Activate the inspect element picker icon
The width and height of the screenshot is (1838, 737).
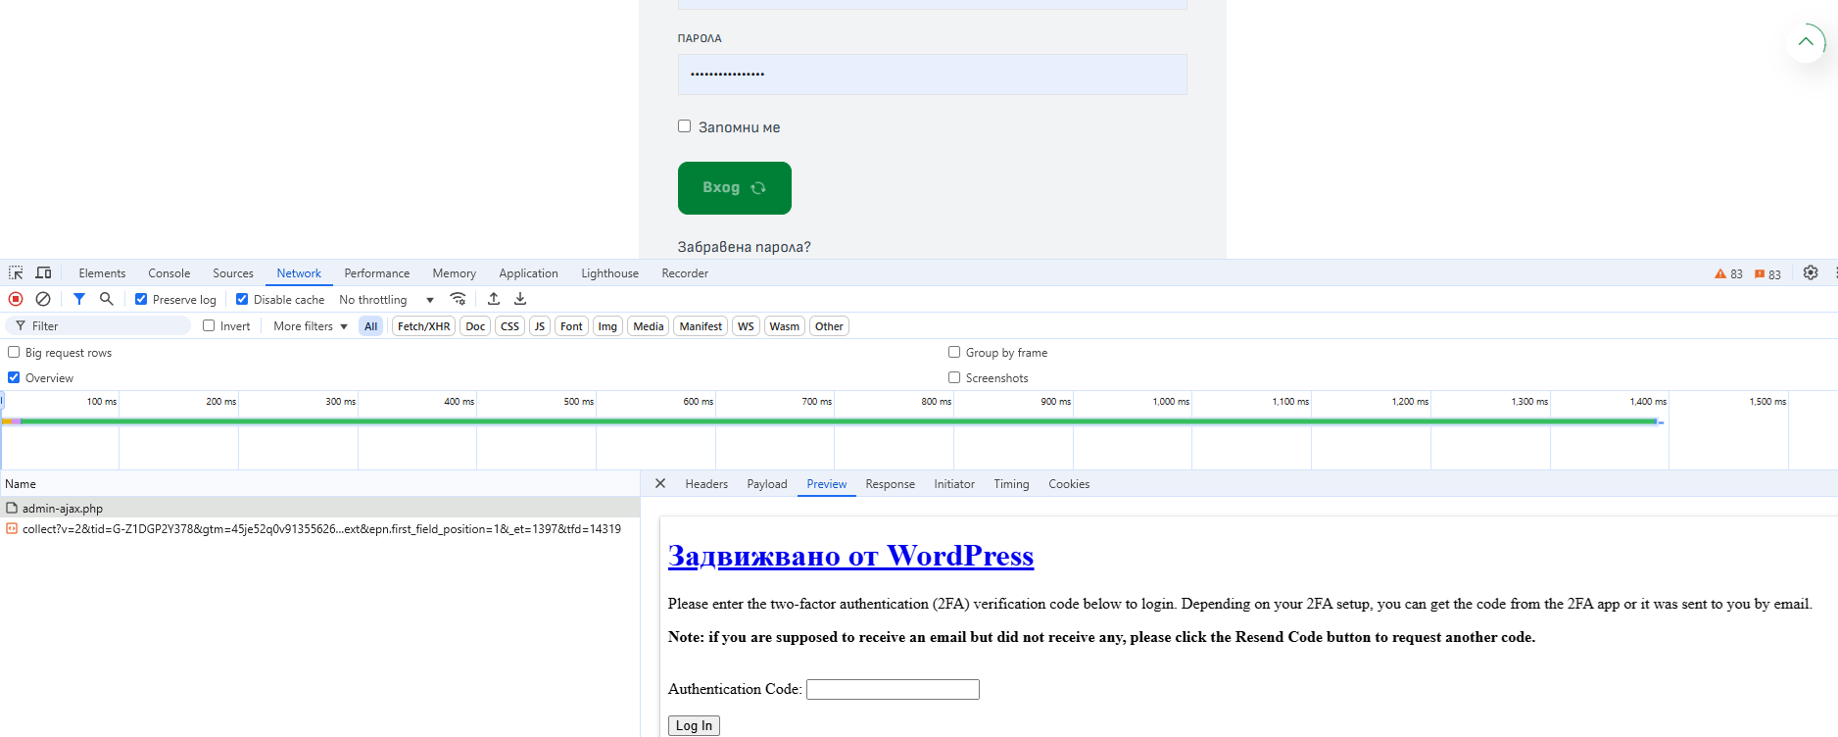[x=16, y=272]
